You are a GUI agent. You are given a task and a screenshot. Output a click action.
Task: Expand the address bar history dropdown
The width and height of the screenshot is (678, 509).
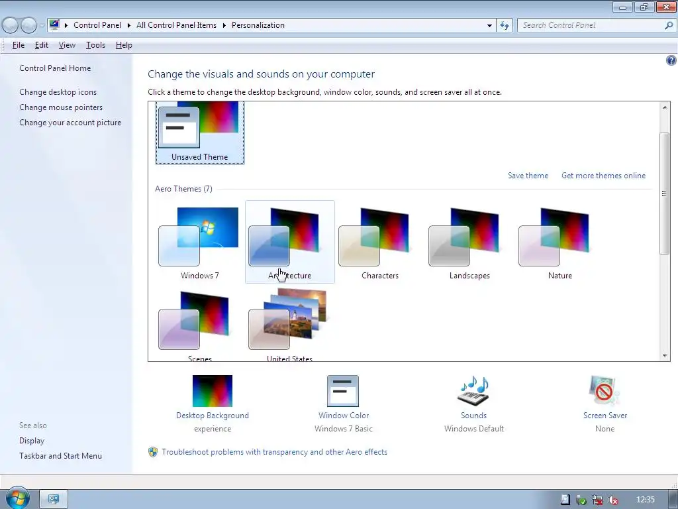click(x=489, y=25)
